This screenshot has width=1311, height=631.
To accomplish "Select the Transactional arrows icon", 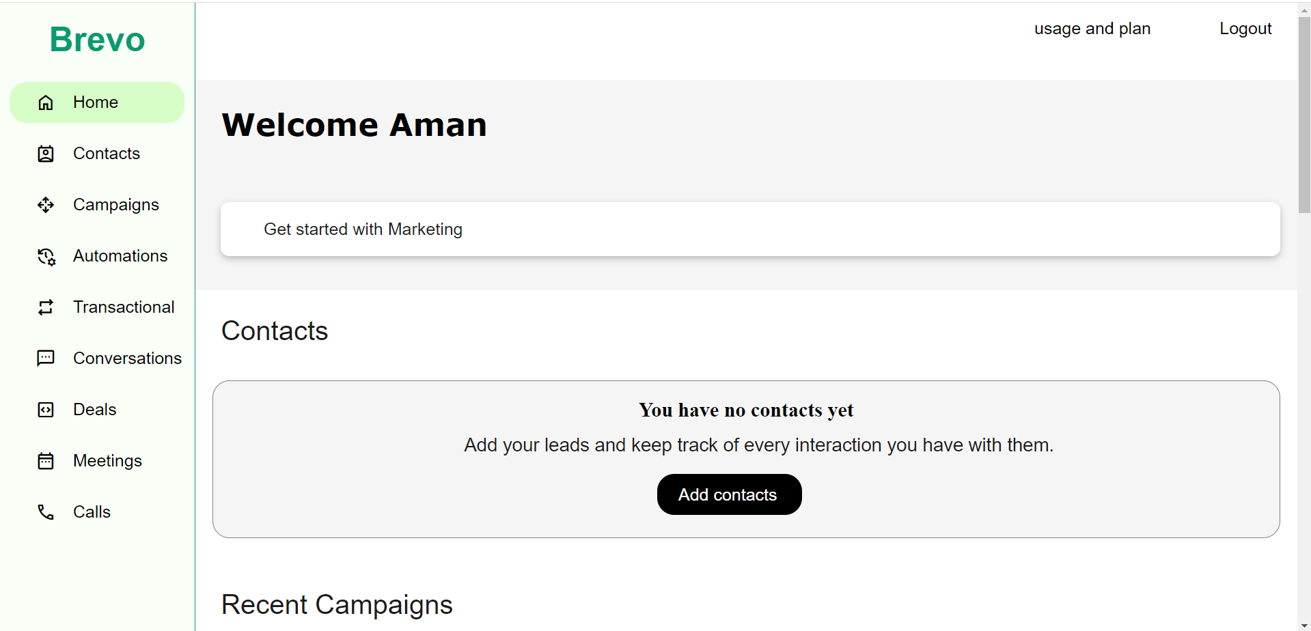I will (45, 307).
